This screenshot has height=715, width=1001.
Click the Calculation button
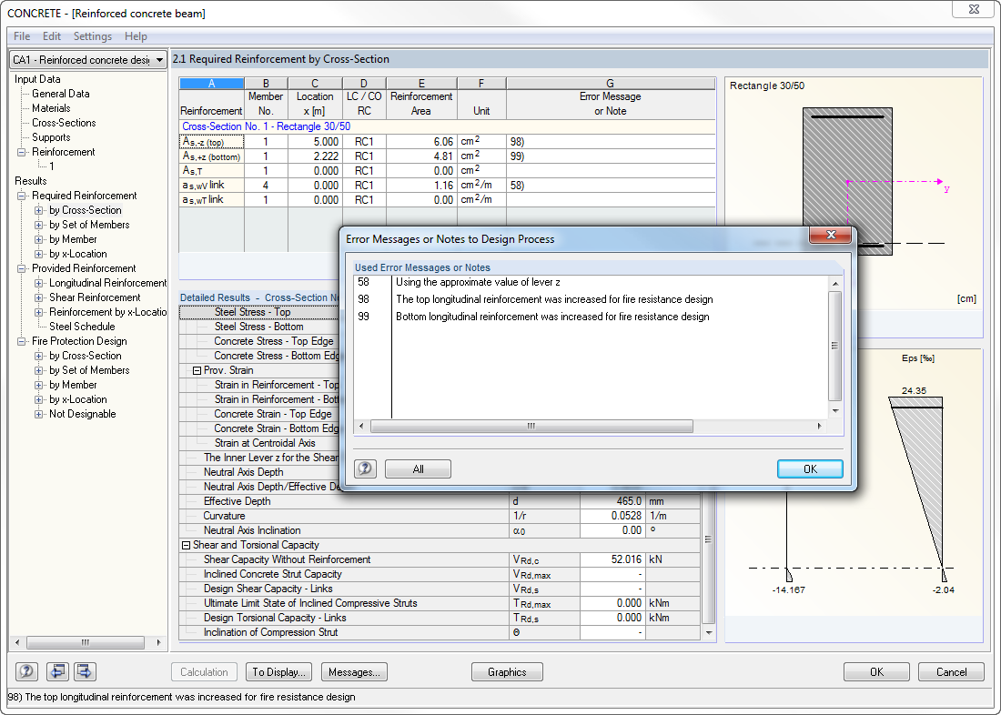tap(204, 671)
